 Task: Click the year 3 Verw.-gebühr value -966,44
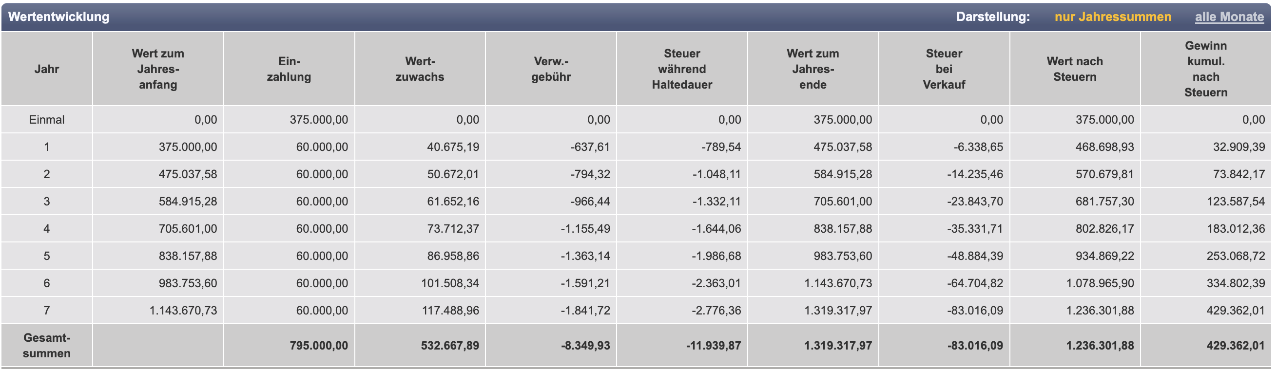(x=590, y=201)
